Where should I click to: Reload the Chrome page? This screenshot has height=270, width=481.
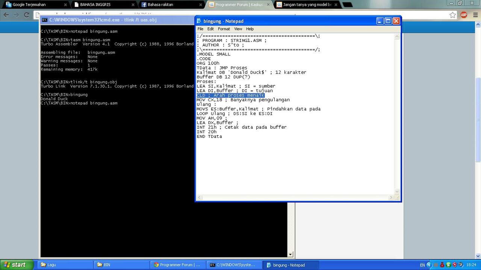click(26, 15)
